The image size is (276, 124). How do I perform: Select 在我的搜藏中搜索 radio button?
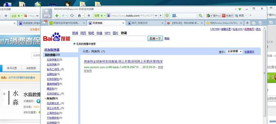74,44
